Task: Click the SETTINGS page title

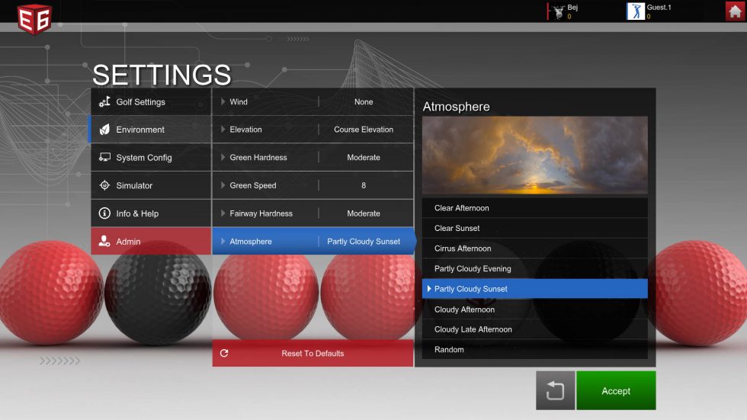Action: [162, 75]
